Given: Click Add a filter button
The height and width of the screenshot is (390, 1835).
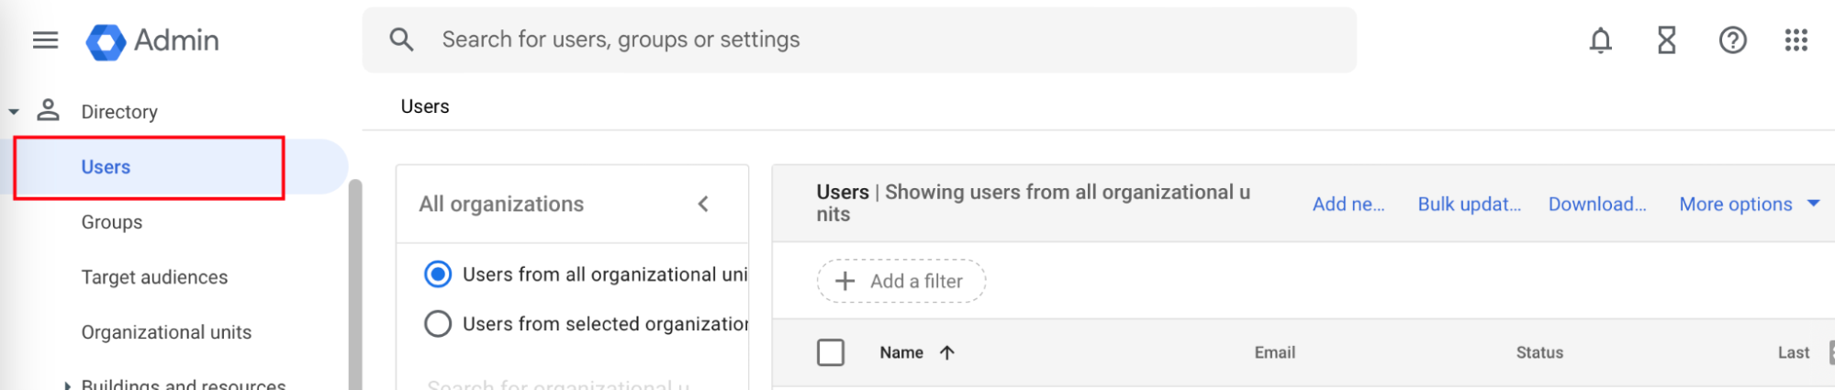Looking at the screenshot, I should pyautogui.click(x=901, y=281).
